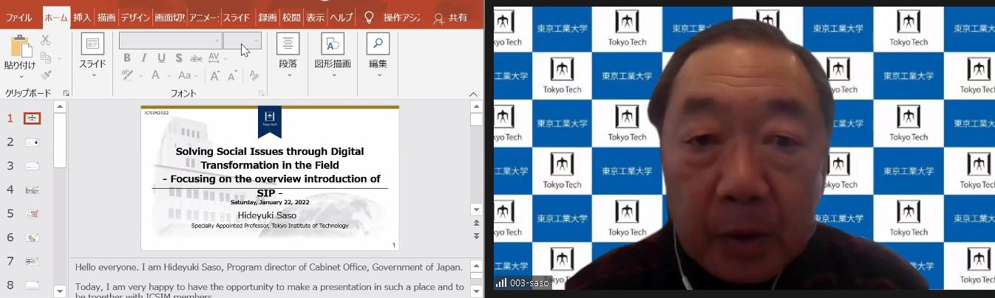The height and width of the screenshot is (298, 995).
Task: Toggle Strikethrough (abc) formatting
Action: pyautogui.click(x=197, y=58)
